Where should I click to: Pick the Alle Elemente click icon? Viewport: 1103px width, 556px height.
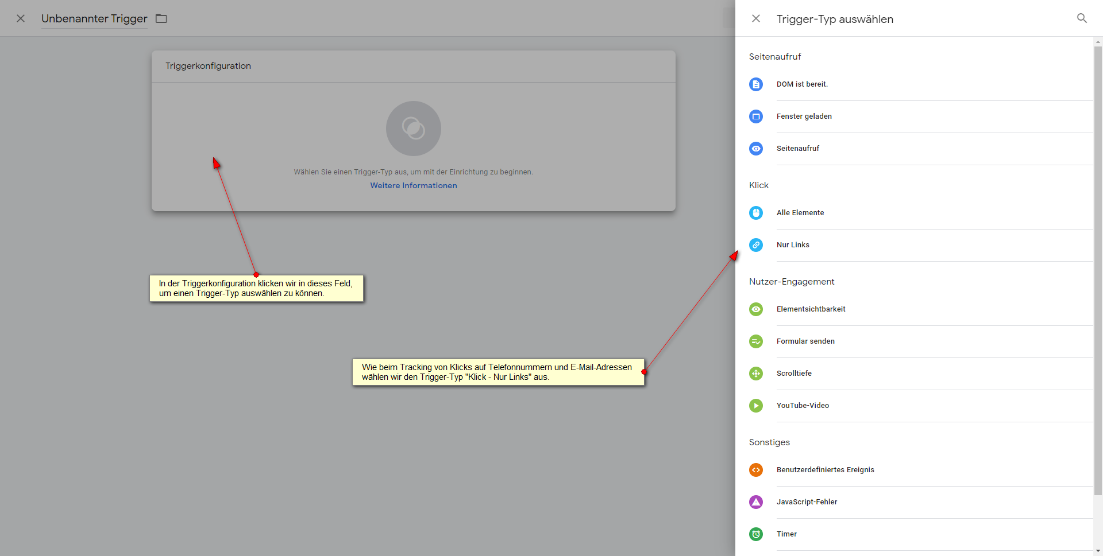[x=756, y=213]
